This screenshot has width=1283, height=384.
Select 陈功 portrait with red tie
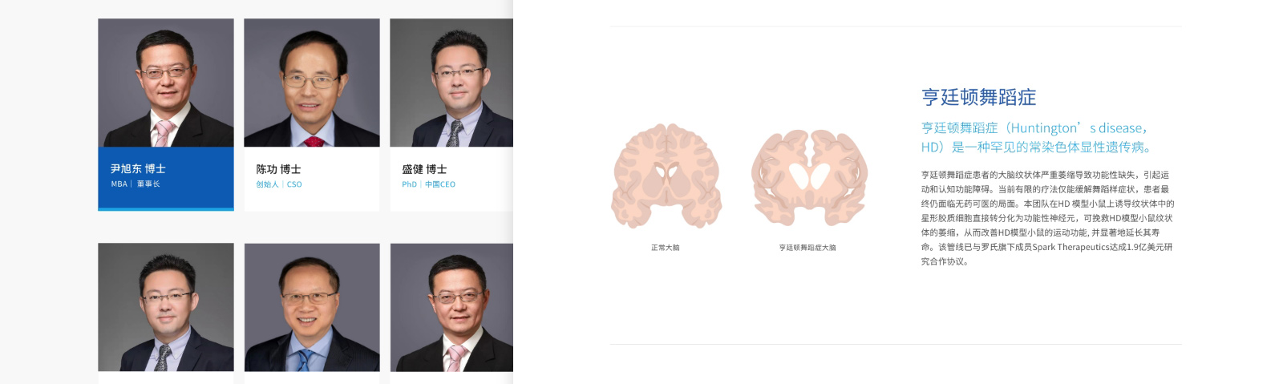click(312, 83)
